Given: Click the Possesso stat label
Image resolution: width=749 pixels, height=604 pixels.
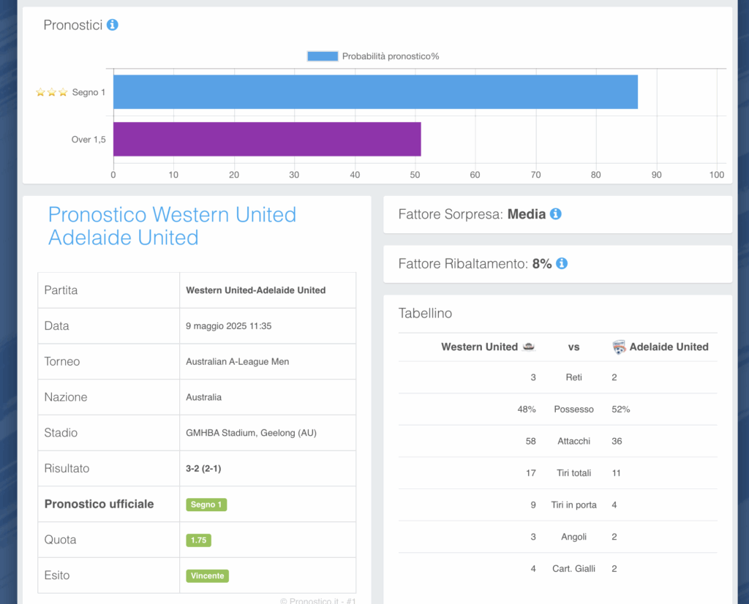Looking at the screenshot, I should click(x=573, y=409).
